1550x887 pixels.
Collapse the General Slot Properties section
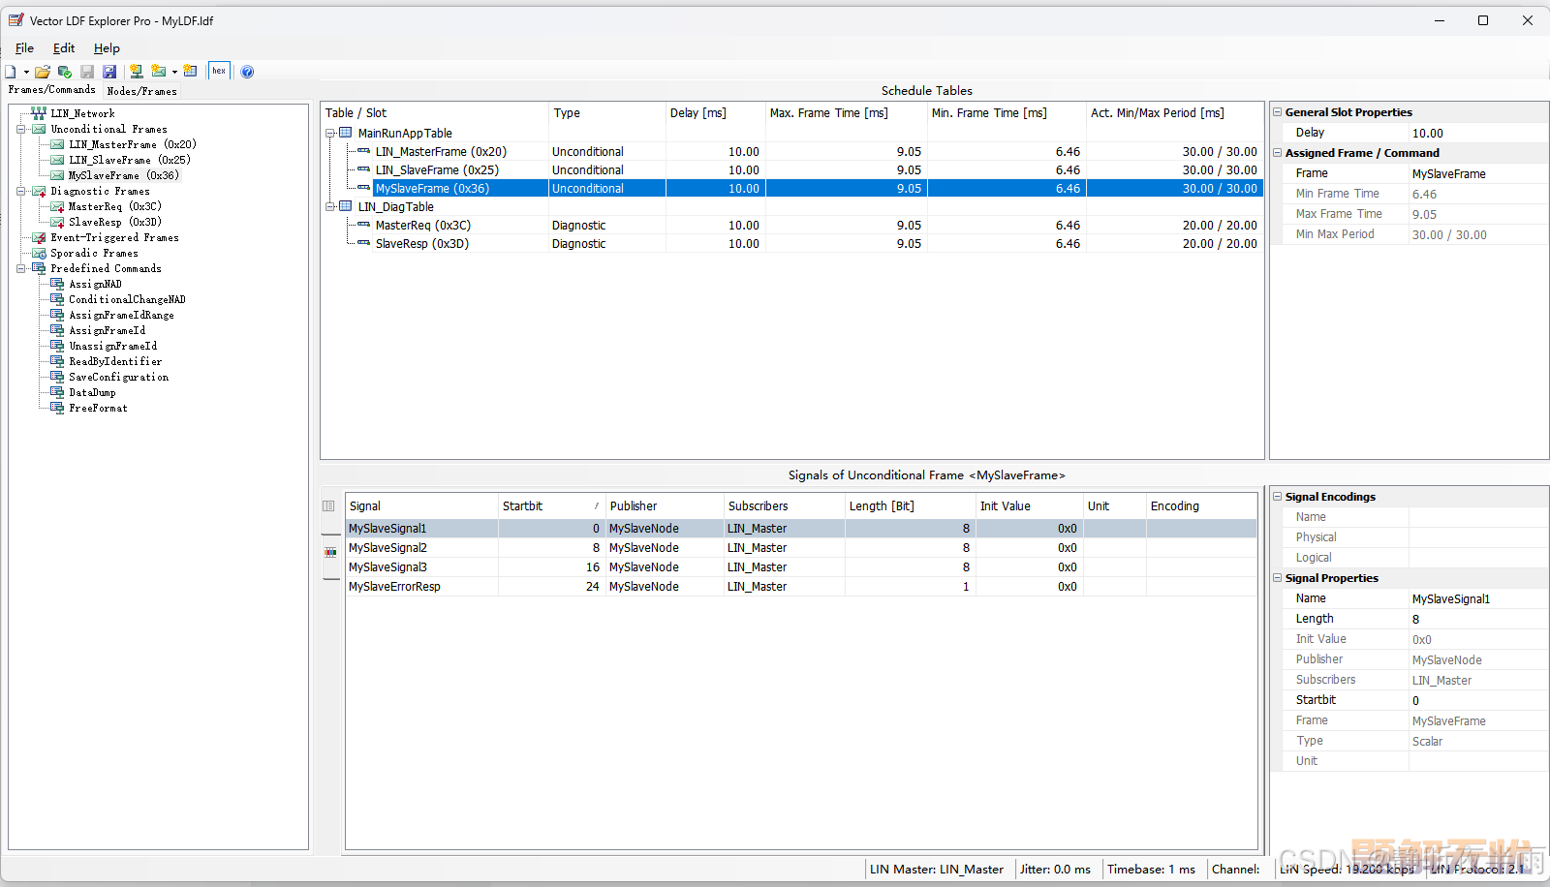[1277, 112]
